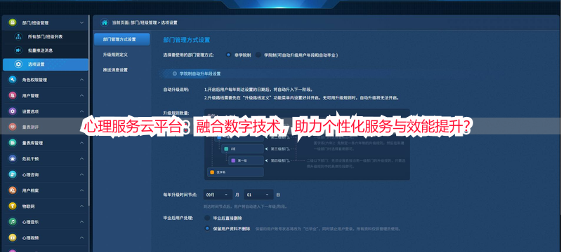Click the 每年升级时间节点 label
The width and height of the screenshot is (561, 252).
pos(180,195)
